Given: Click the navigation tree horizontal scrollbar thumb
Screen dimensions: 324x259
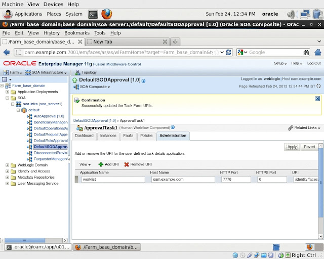Looking at the screenshot, I should click(25, 240).
